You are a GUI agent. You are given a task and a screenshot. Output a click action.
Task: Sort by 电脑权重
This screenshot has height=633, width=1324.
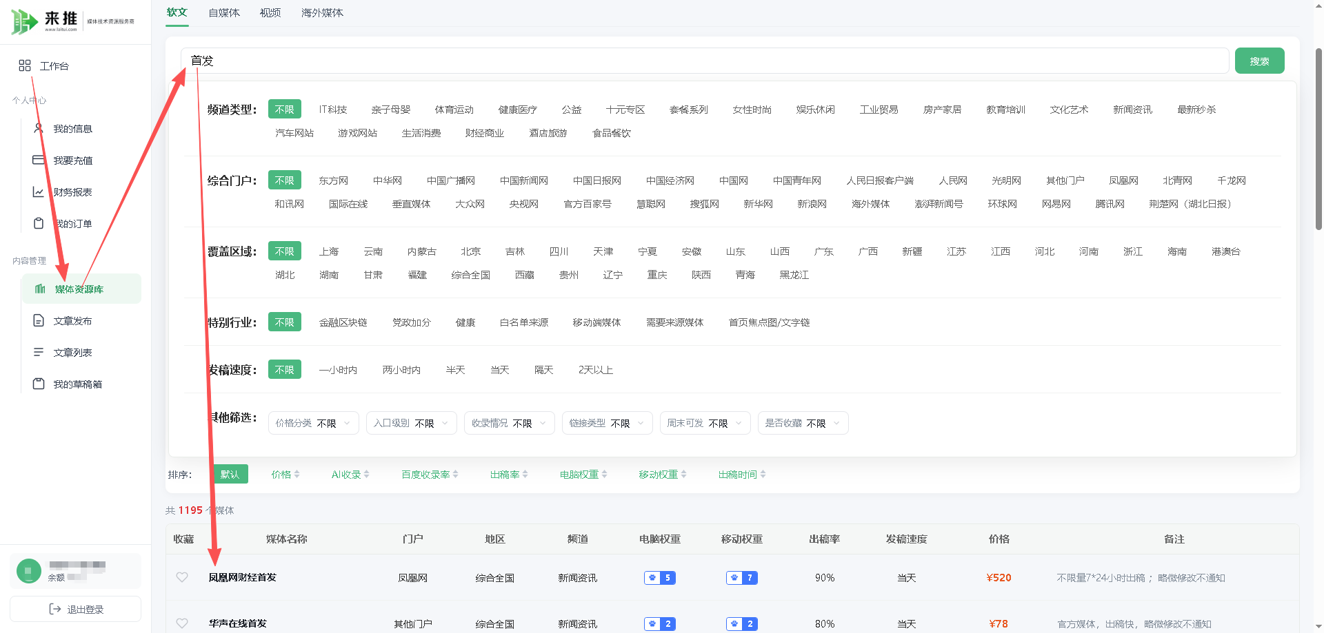[584, 475]
